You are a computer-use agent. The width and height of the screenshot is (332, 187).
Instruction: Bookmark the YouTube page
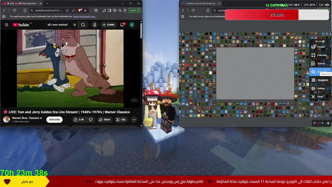[25, 10]
